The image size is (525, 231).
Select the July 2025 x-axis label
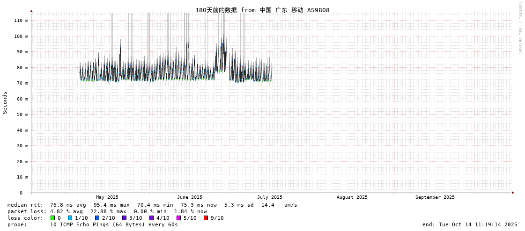point(270,197)
